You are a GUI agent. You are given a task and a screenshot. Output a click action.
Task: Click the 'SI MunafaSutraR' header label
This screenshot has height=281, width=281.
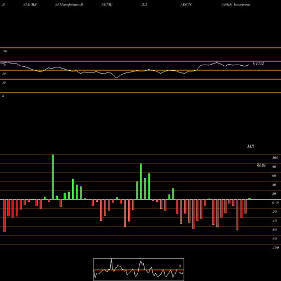pyautogui.click(x=69, y=4)
